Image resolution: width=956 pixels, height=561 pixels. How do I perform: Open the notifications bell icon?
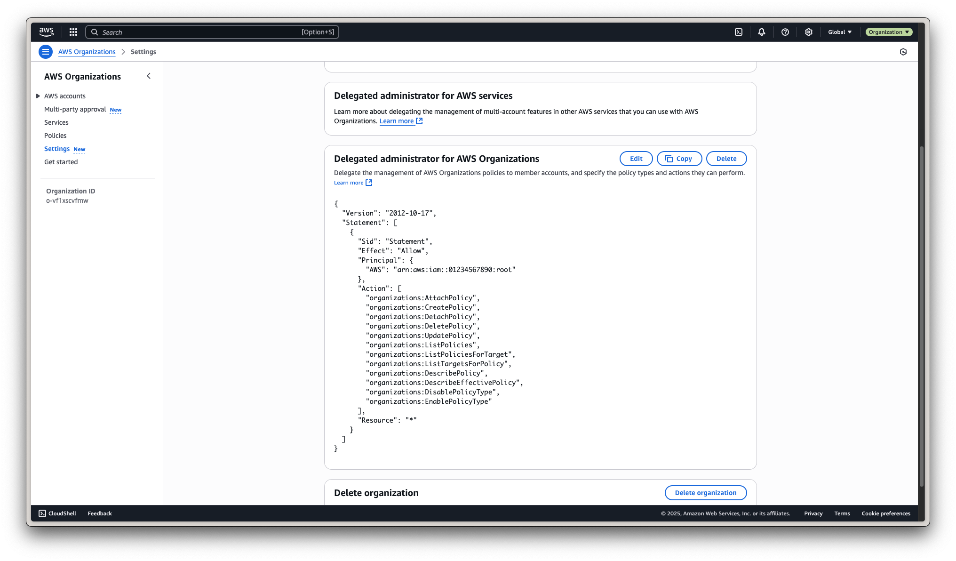(762, 32)
